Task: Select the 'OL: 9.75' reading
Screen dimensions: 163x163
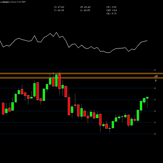Action: pos(111,14)
